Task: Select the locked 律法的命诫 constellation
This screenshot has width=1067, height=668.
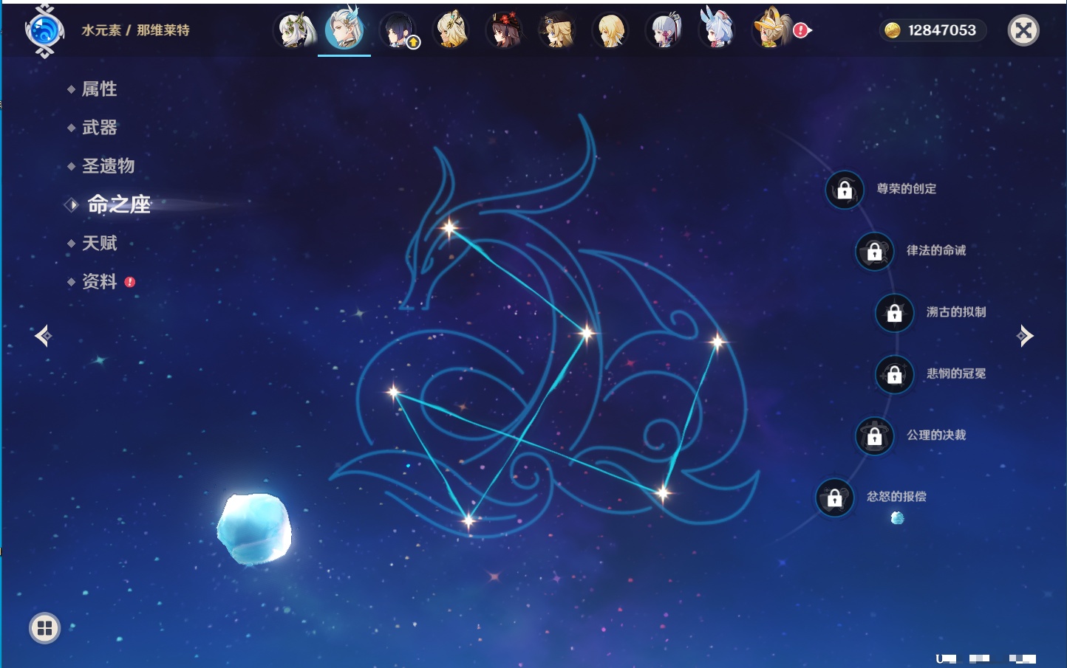Action: (x=874, y=252)
